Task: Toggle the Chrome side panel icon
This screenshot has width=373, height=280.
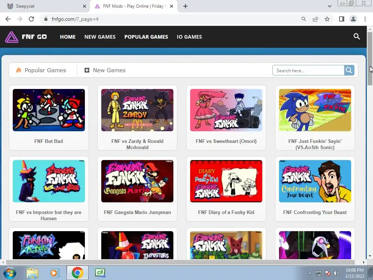Action: (342, 19)
